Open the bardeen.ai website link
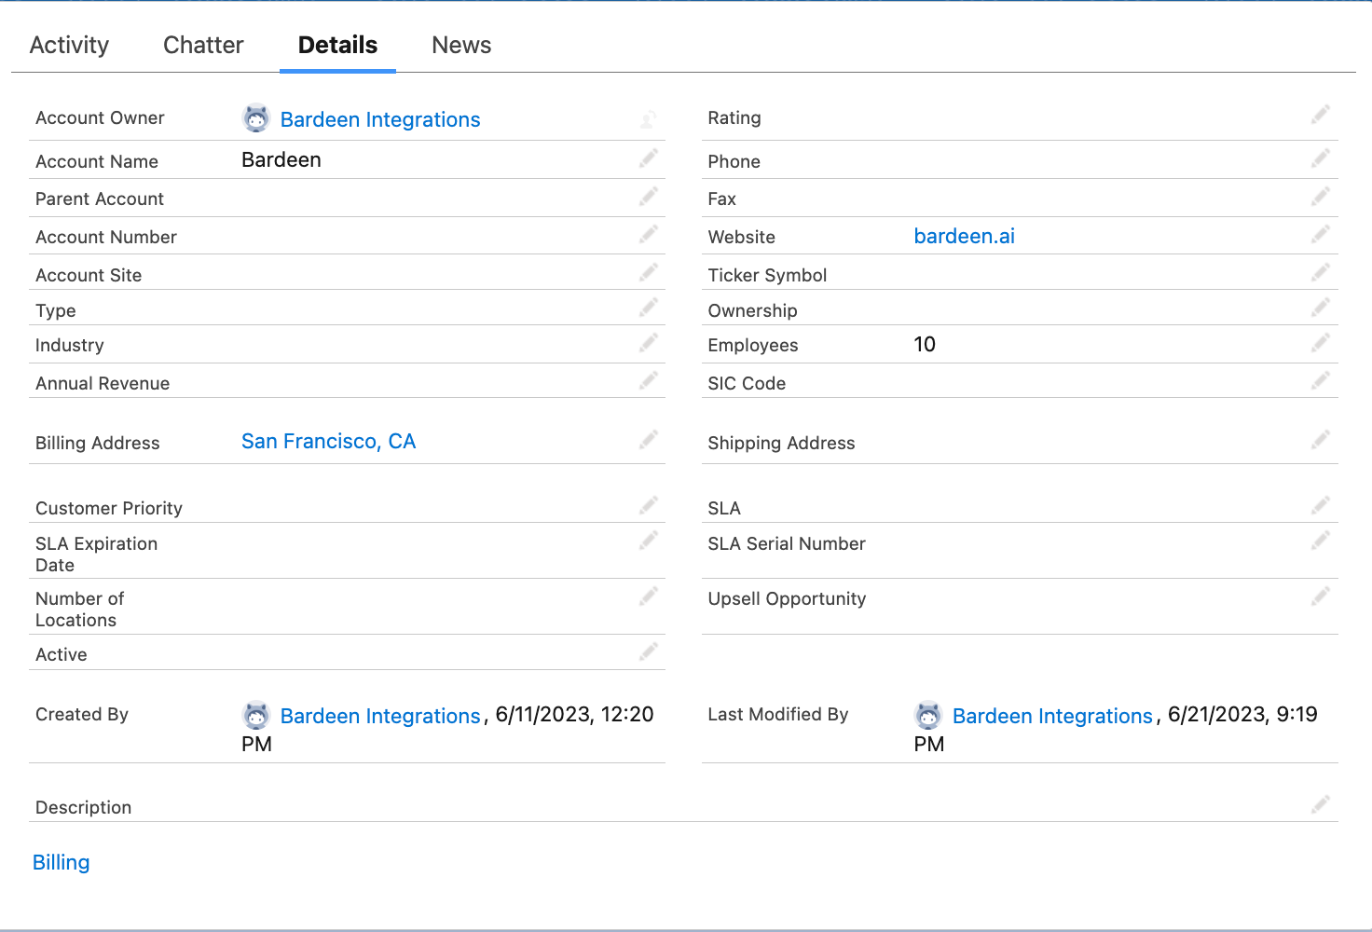The image size is (1372, 932). [964, 237]
